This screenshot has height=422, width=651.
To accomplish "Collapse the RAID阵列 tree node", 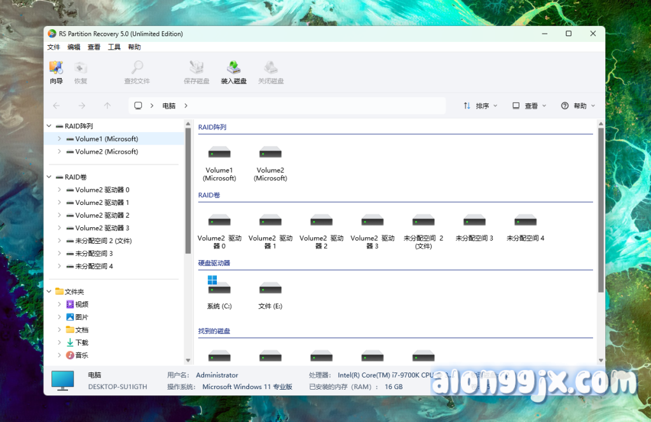I will pos(50,126).
